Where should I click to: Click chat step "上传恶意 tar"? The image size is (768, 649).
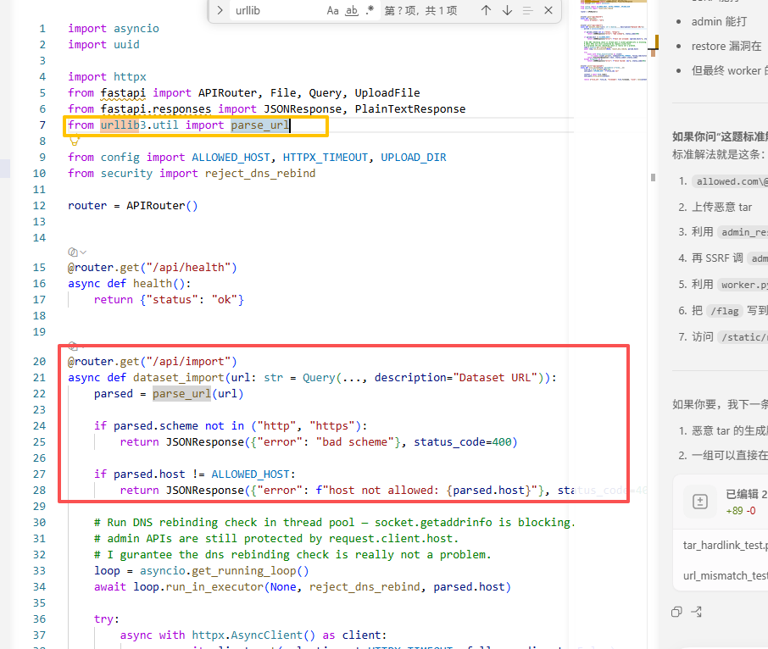click(721, 207)
